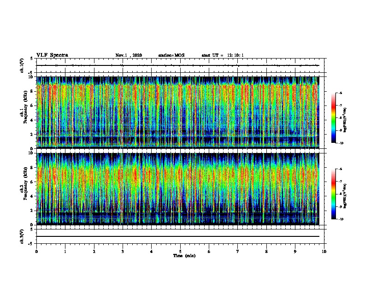Click the "-10" label on ch.2 color bar
The image size is (365, 282).
coord(341,219)
